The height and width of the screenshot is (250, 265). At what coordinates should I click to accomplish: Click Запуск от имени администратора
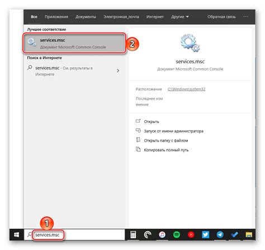[x=173, y=131]
